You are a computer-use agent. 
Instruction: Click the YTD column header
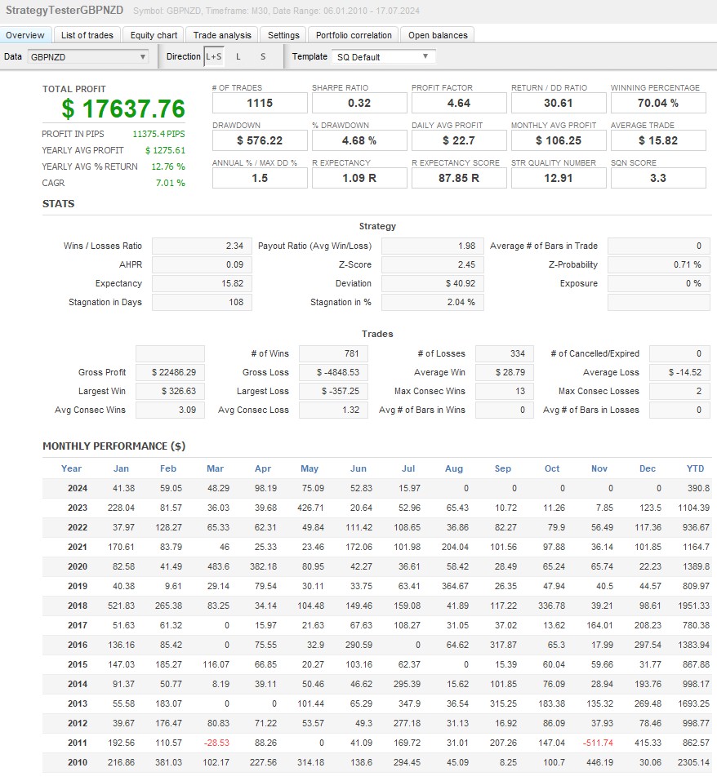click(695, 468)
